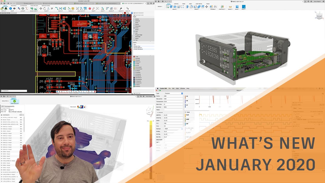325x183 pixels.
Task: Toggle the eye in the Components header
Action: click(x=2, y=115)
